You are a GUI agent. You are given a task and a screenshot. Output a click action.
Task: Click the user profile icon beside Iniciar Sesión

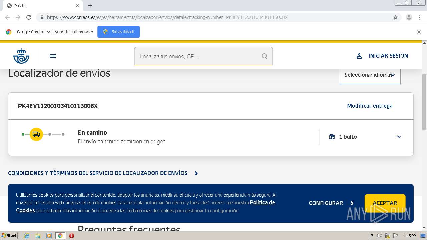359,56
